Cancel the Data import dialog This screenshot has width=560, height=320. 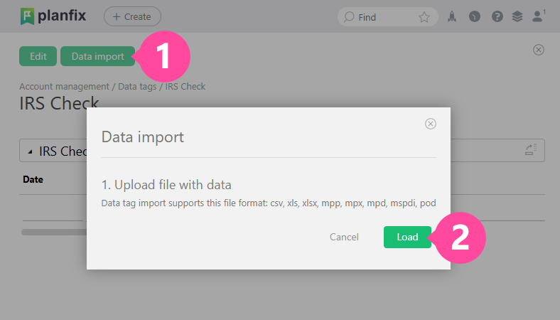[x=344, y=237]
